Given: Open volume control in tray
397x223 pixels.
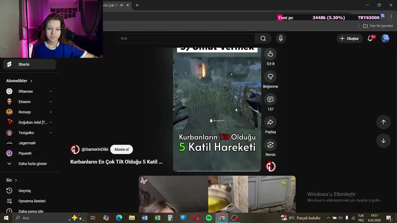Looking at the screenshot, I should click(x=341, y=218).
